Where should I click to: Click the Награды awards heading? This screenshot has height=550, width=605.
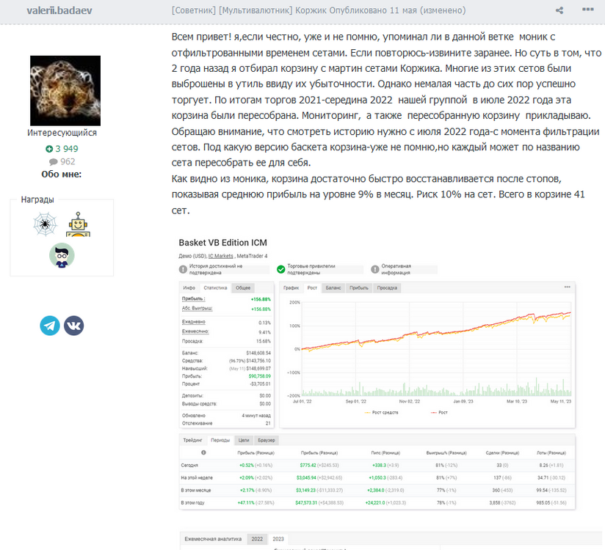37,199
